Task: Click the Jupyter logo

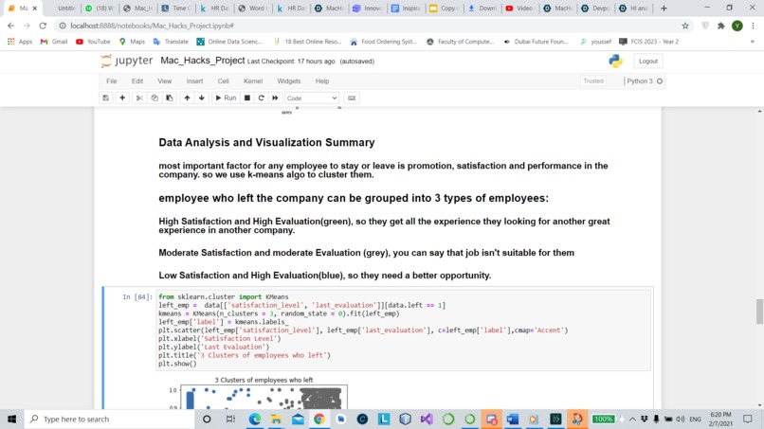Action: [x=127, y=61]
